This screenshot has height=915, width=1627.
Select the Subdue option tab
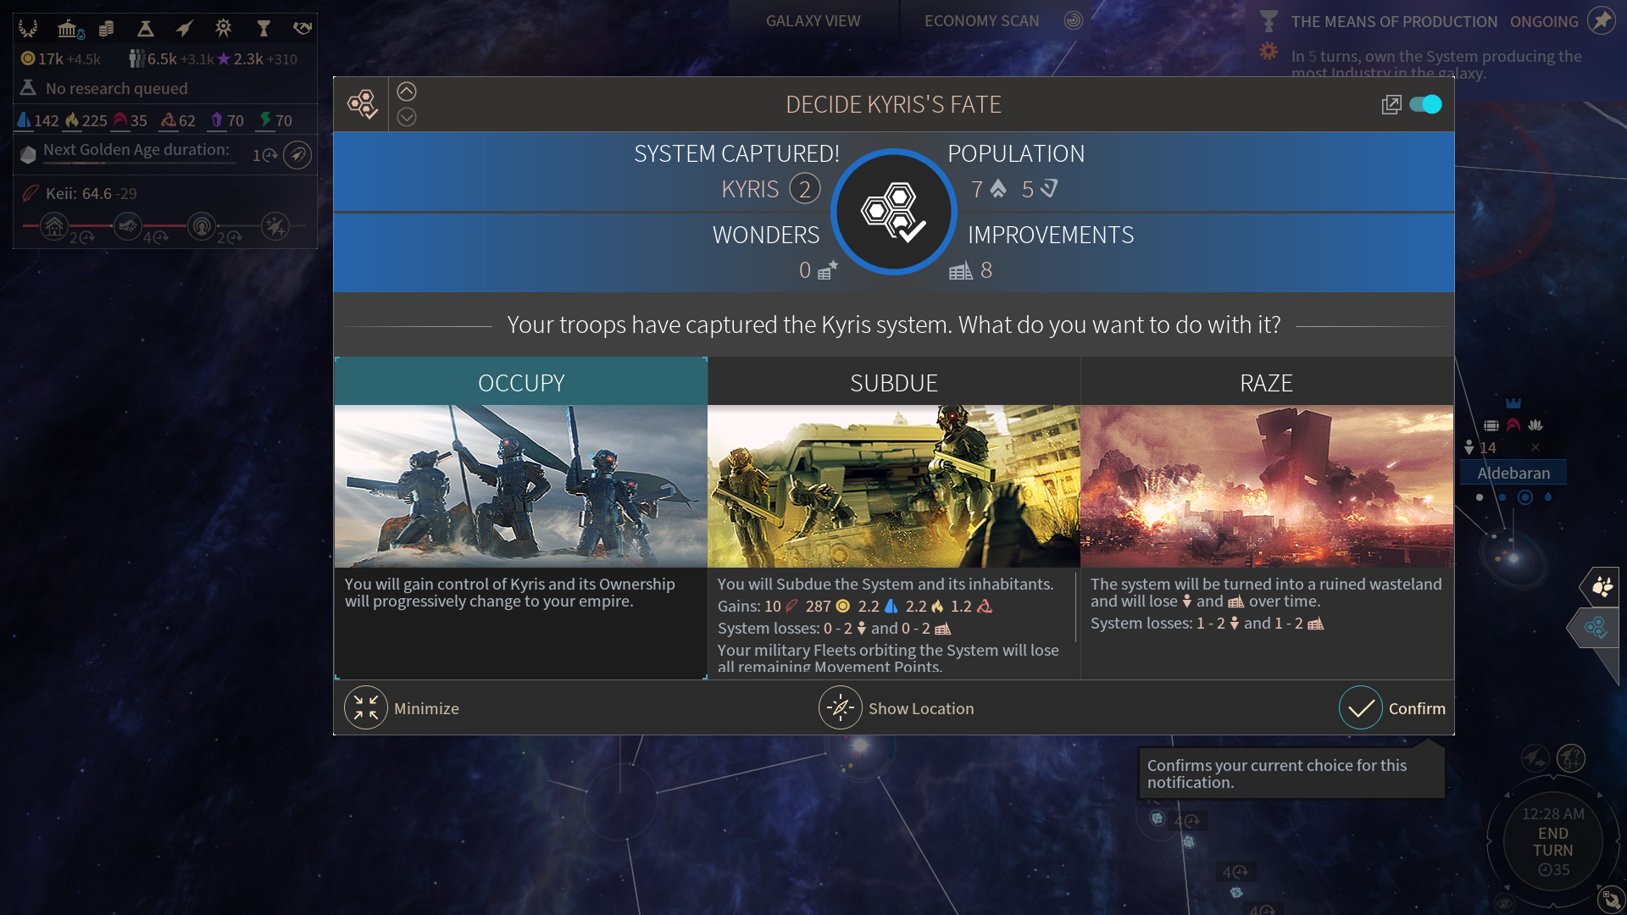(893, 383)
